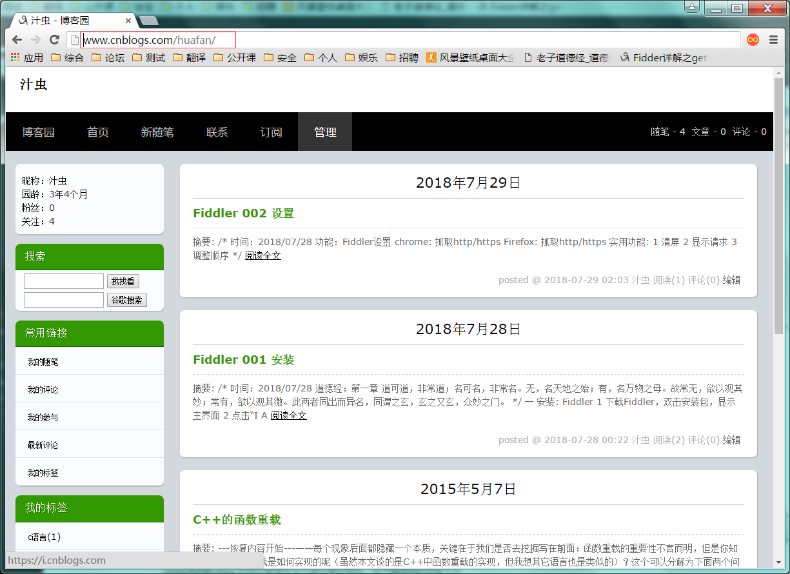
Task: Click the 我的标签 panel header
Action: 90,508
